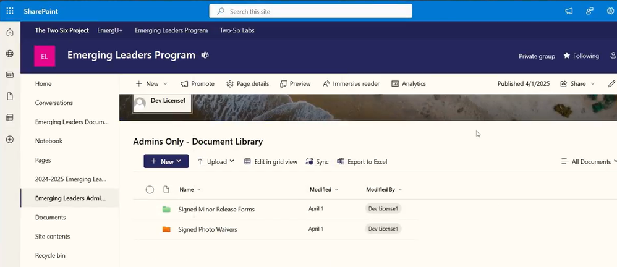Click the Admins Only - Document Library heading
The image size is (617, 267).
point(198,142)
